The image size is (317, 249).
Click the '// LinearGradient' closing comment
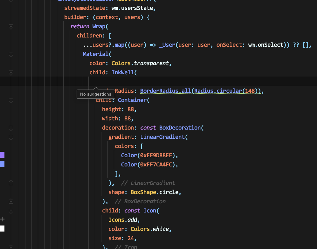tap(148, 183)
